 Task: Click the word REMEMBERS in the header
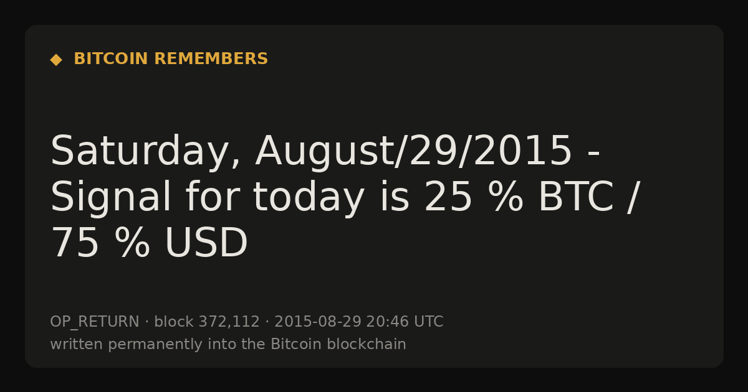[211, 59]
